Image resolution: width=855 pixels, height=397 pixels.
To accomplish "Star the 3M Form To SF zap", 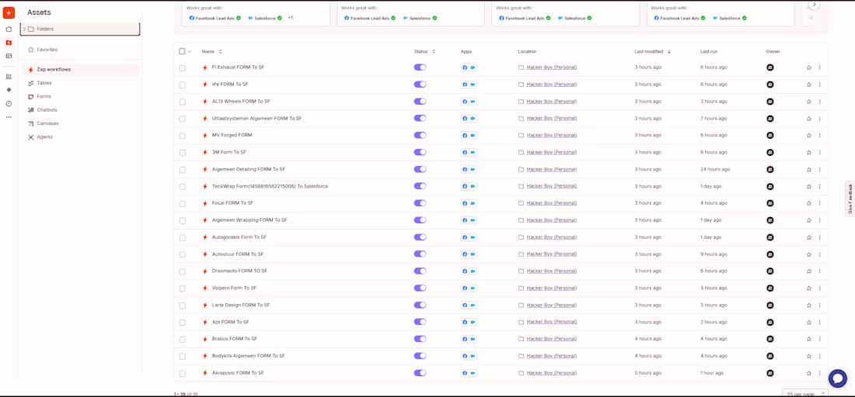I will (x=809, y=152).
